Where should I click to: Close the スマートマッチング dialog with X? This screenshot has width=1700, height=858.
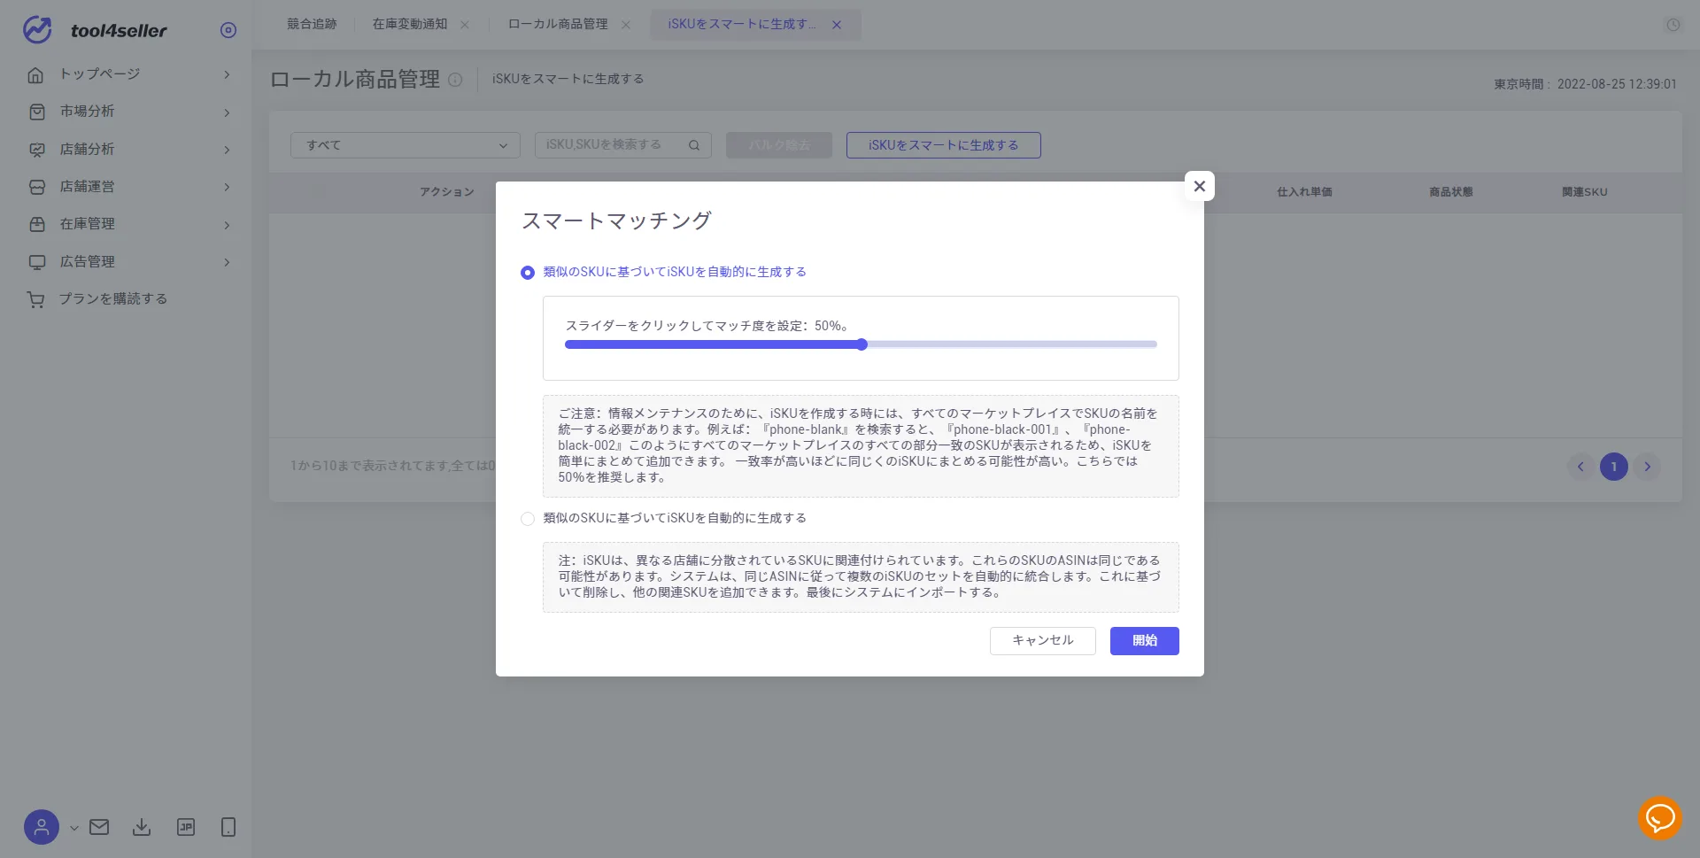coord(1200,186)
